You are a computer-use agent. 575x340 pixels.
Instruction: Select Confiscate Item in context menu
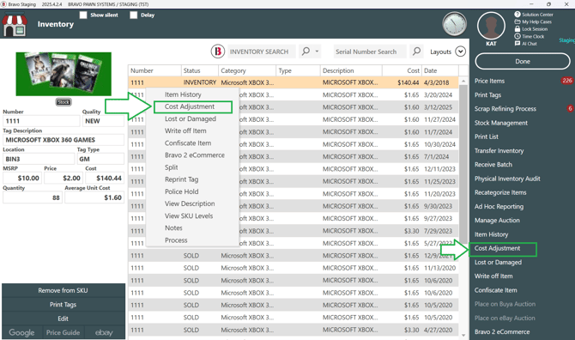(188, 143)
